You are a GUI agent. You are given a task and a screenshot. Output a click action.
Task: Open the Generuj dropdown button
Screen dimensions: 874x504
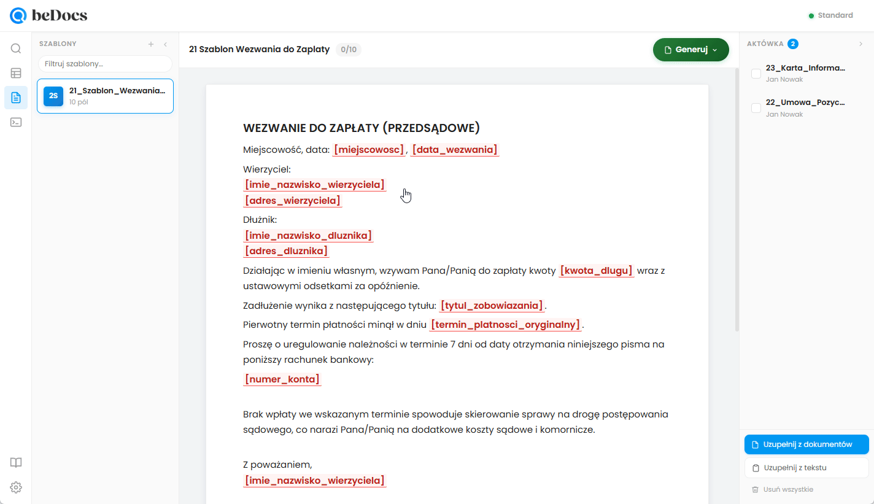(x=691, y=50)
